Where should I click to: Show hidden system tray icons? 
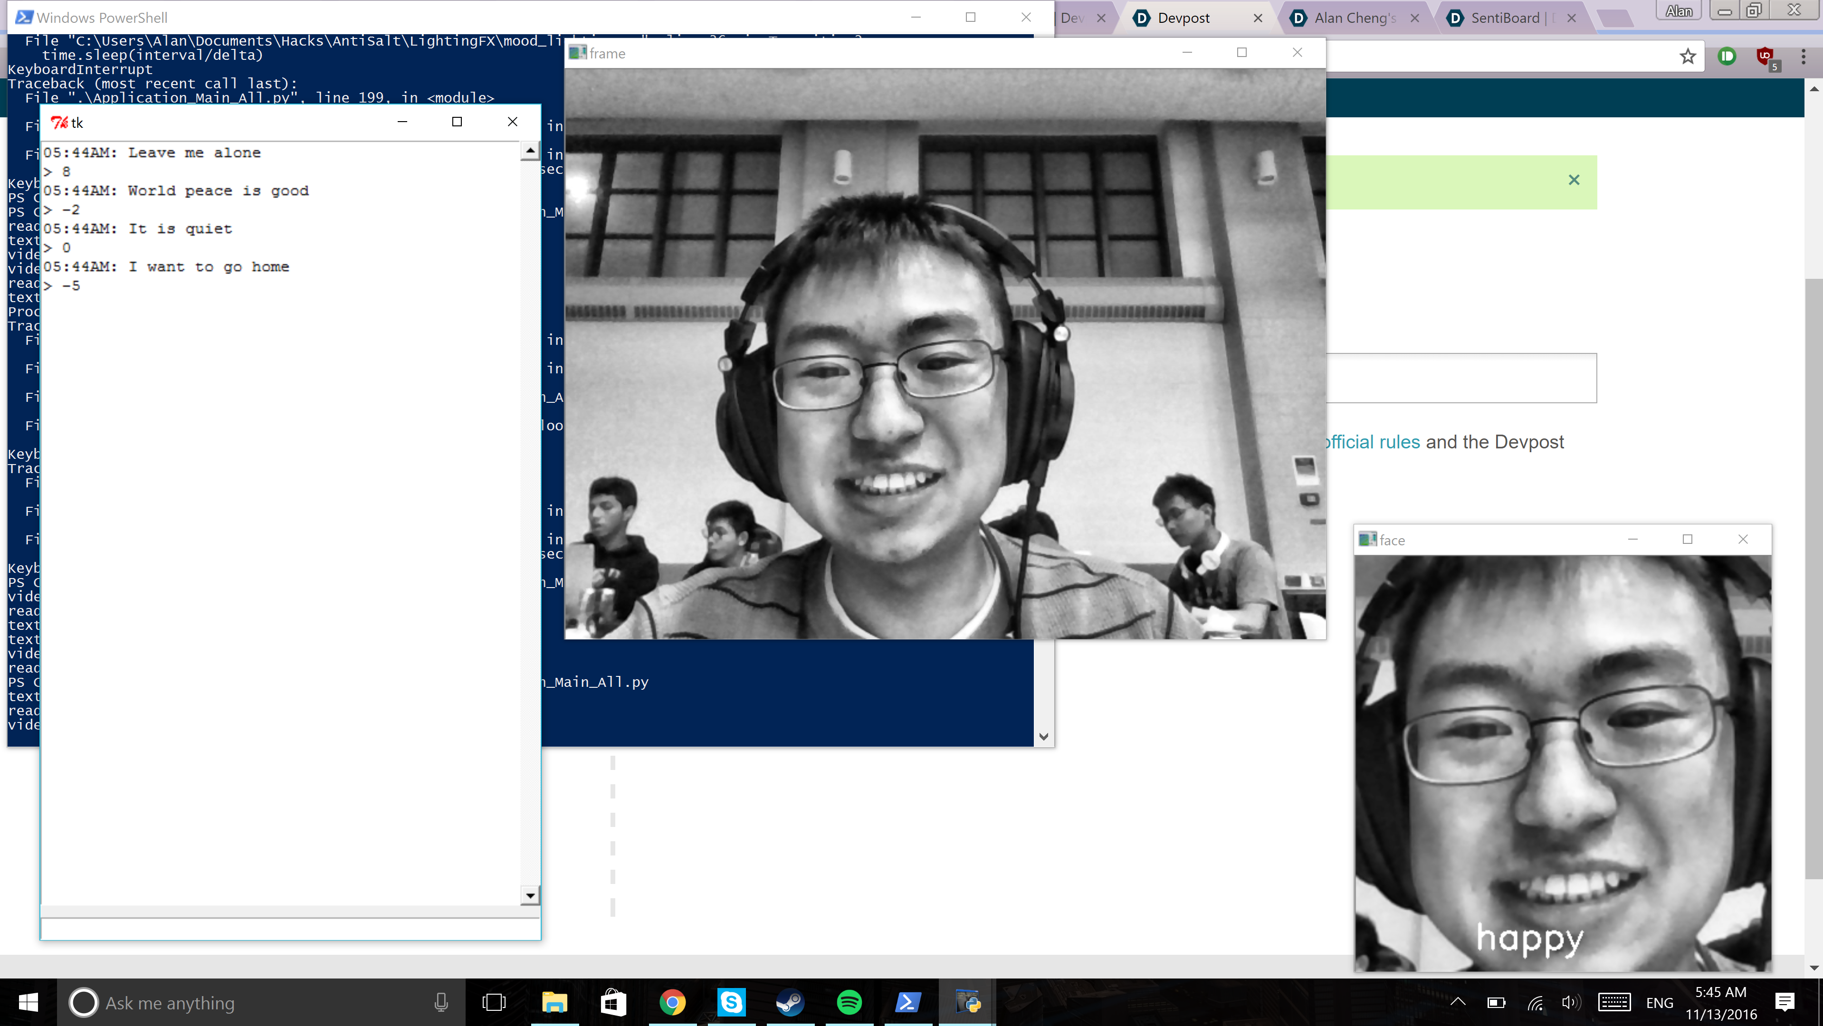click(1458, 1002)
